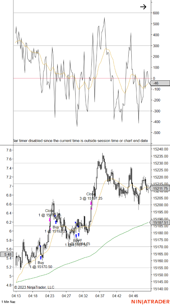Click the 'Close 3 @ 15197.25' trade label
This screenshot has height=305, width=170.
point(91,196)
